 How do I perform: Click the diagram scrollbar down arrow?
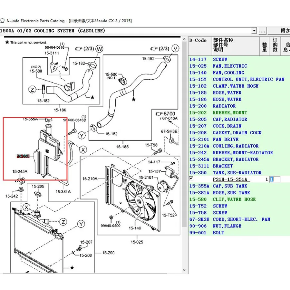pos(184,270)
